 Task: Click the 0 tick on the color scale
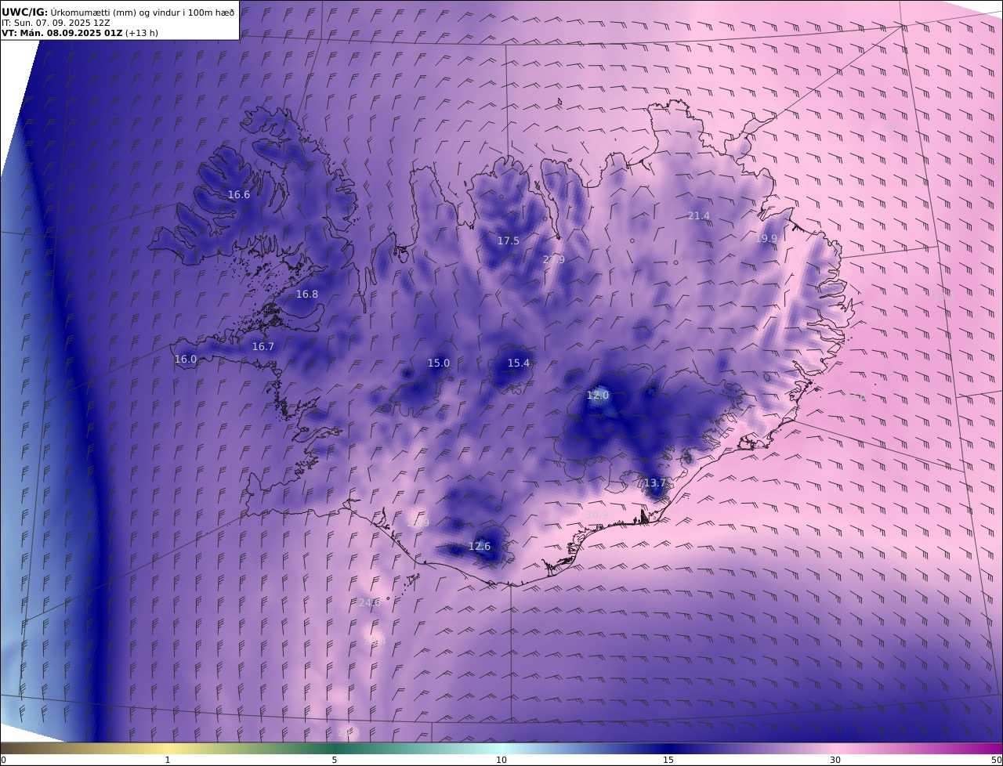(3, 760)
